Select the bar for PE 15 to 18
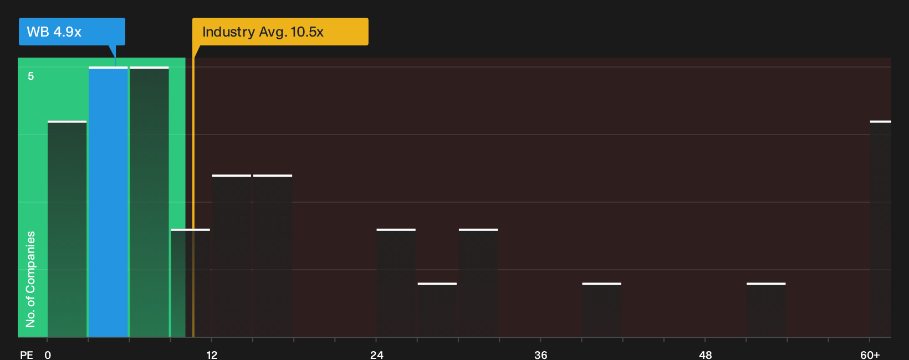This screenshot has height=360, width=909. (x=273, y=256)
